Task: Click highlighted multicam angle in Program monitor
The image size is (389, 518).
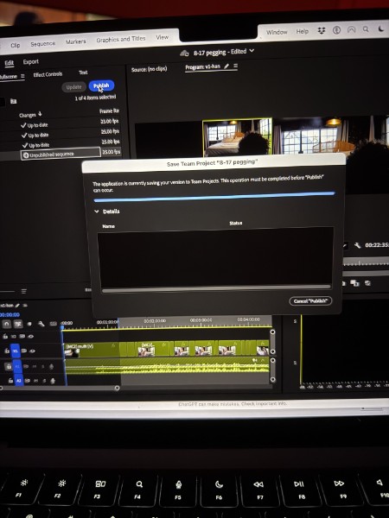Action: [x=237, y=136]
